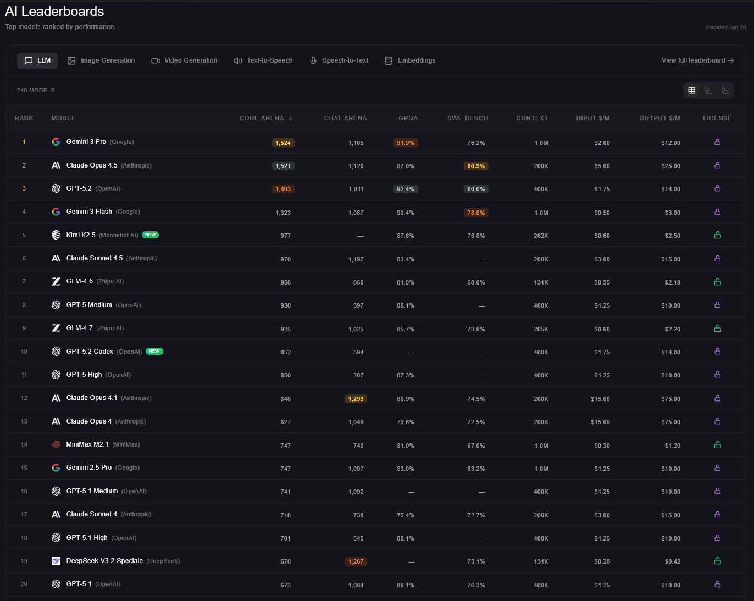Open the Gemini 3 Pro model link
This screenshot has width=754, height=601.
(86, 142)
